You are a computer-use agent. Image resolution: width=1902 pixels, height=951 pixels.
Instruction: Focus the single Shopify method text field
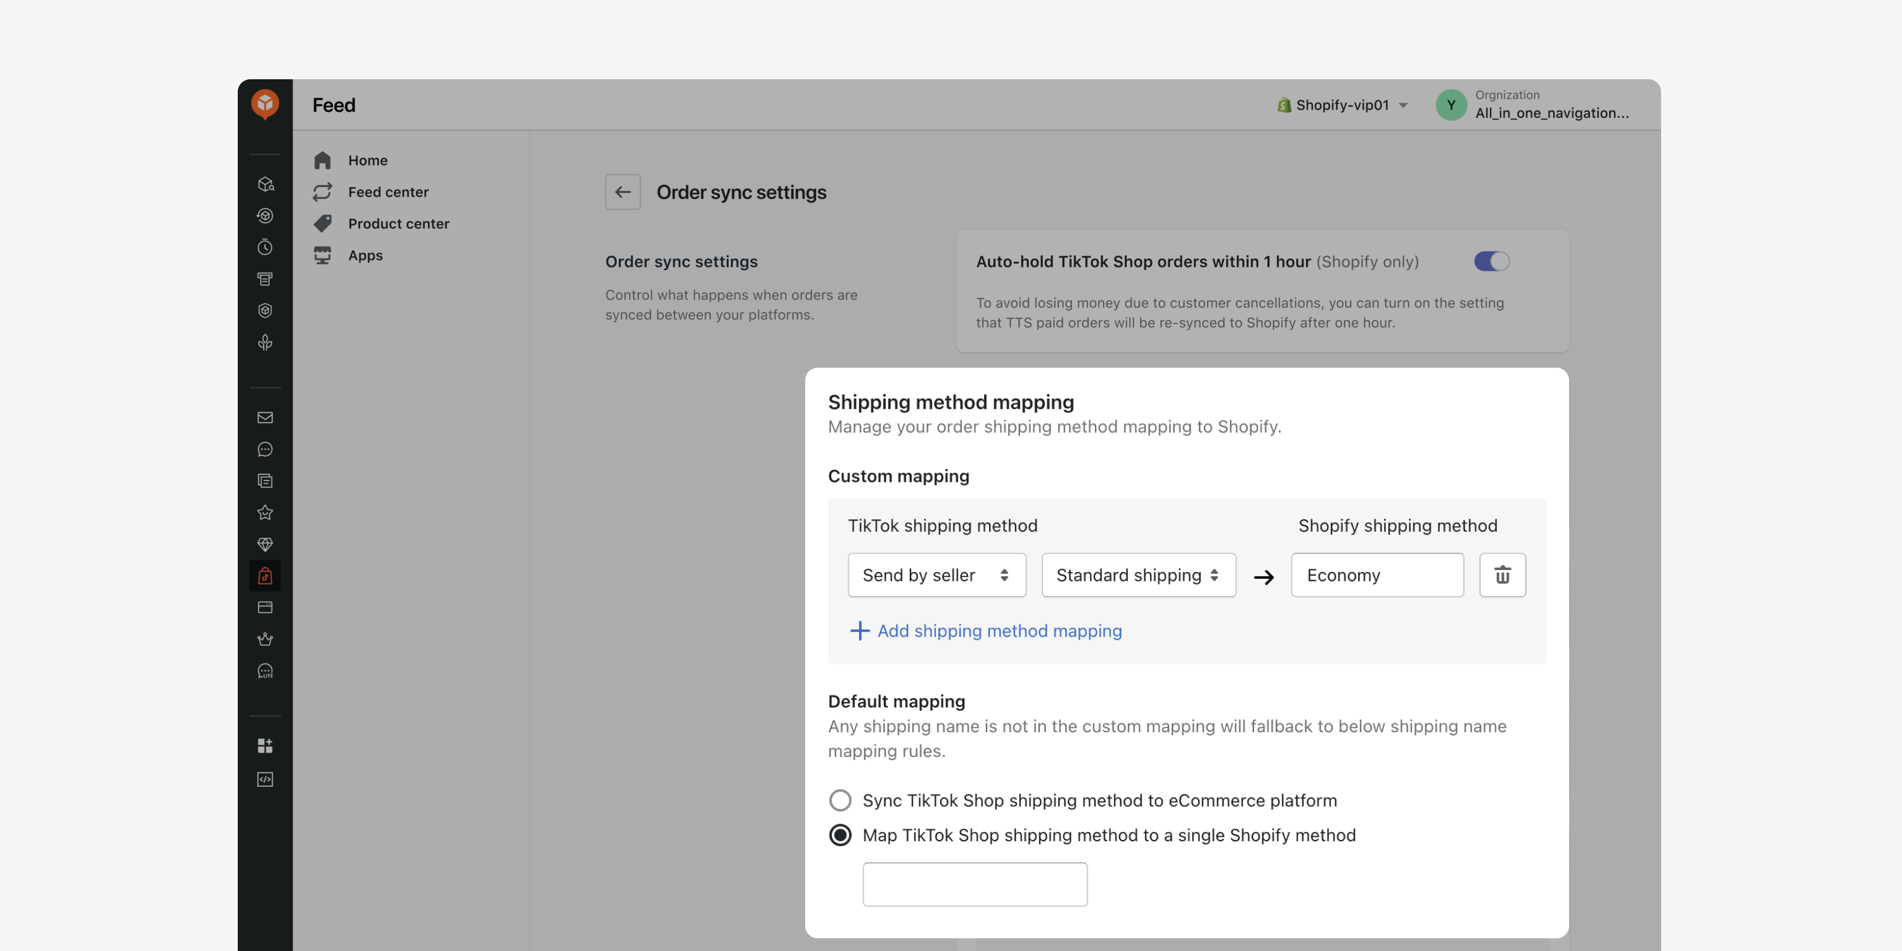coord(974,884)
